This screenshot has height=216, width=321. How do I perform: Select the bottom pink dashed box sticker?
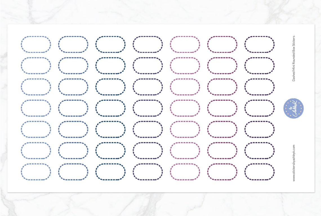point(185,172)
